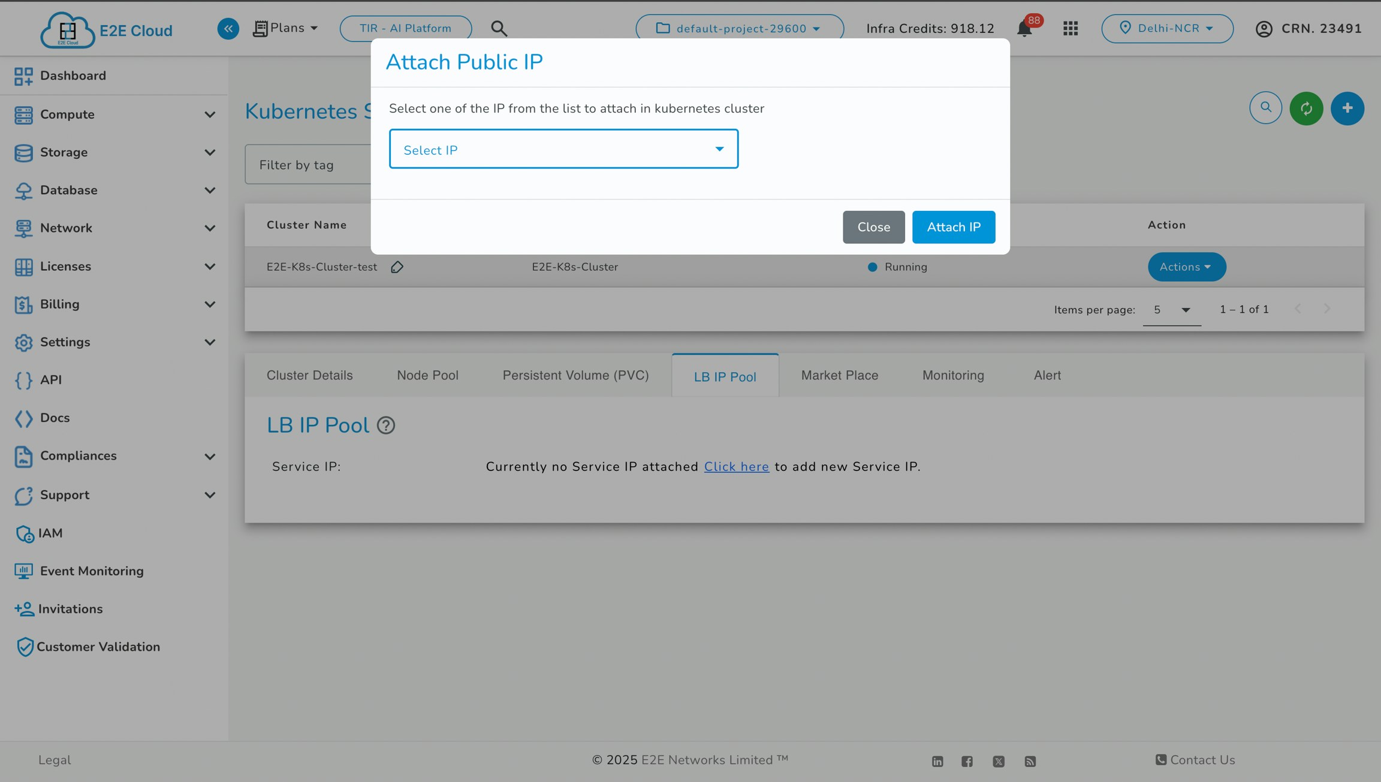Open LinkedIn icon in the footer
This screenshot has height=782, width=1381.
pyautogui.click(x=937, y=761)
